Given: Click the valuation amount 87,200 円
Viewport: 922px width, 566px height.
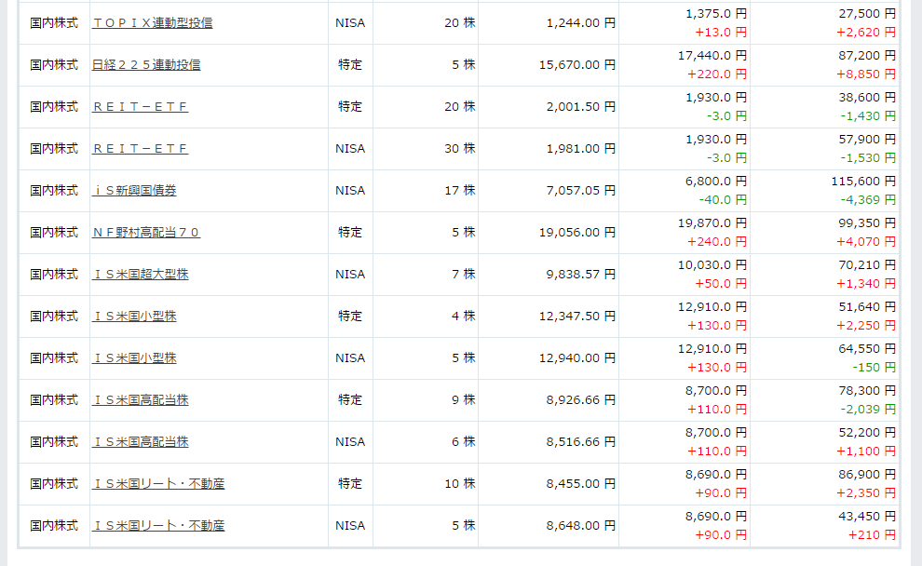Looking at the screenshot, I should [867, 55].
